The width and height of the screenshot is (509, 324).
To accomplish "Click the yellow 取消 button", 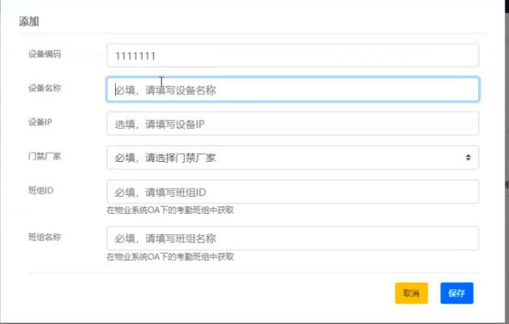I will click(411, 293).
